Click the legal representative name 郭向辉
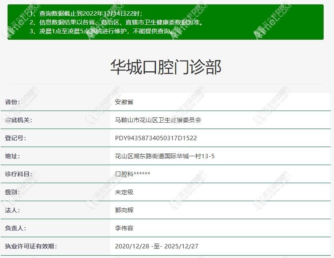 point(122,210)
